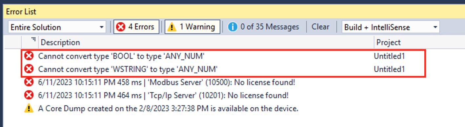Viewport: 465px width, 127px height.
Task: Click error icon on Modbus Server license row
Action: pyautogui.click(x=29, y=82)
